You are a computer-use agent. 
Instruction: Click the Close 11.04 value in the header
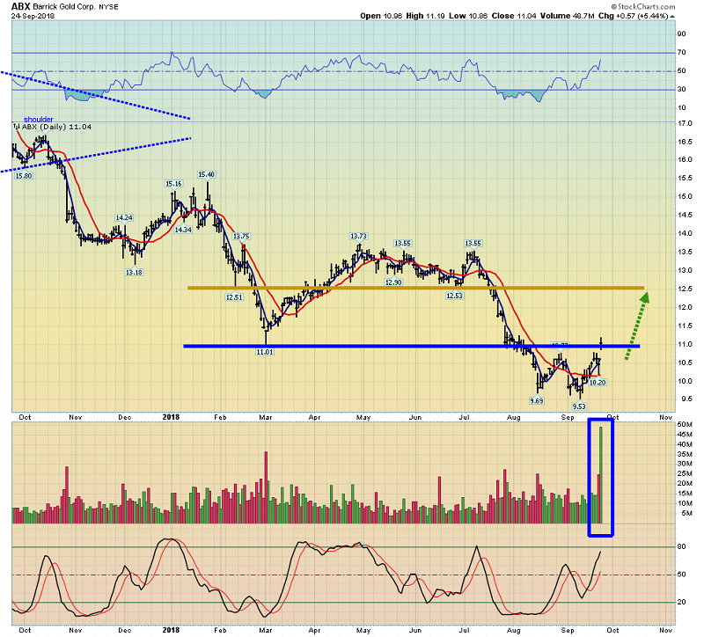[514, 16]
